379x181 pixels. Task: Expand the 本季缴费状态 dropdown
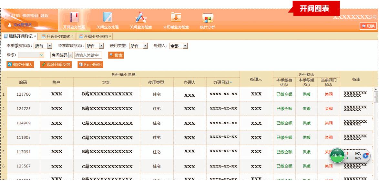[x=49, y=46]
